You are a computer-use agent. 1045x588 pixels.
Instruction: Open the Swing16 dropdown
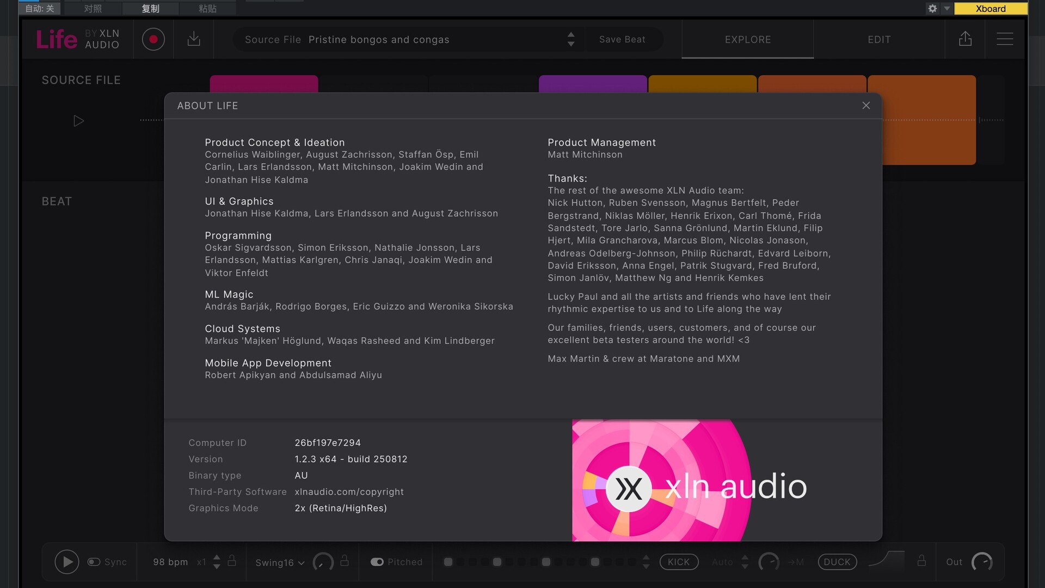280,562
